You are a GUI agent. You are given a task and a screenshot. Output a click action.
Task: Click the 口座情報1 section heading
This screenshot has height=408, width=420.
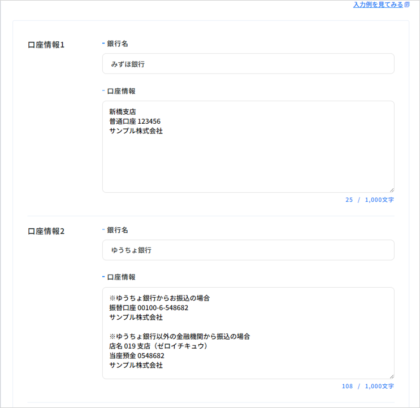pyautogui.click(x=46, y=45)
